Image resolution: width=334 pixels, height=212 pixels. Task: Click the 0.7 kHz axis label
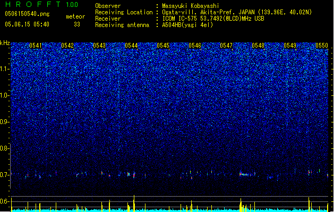pyautogui.click(x=5, y=175)
